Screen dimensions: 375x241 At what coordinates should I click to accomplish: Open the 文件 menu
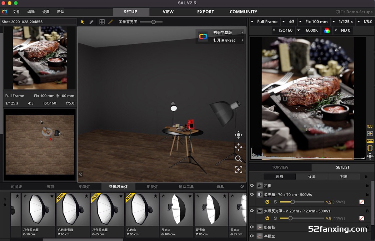16,12
